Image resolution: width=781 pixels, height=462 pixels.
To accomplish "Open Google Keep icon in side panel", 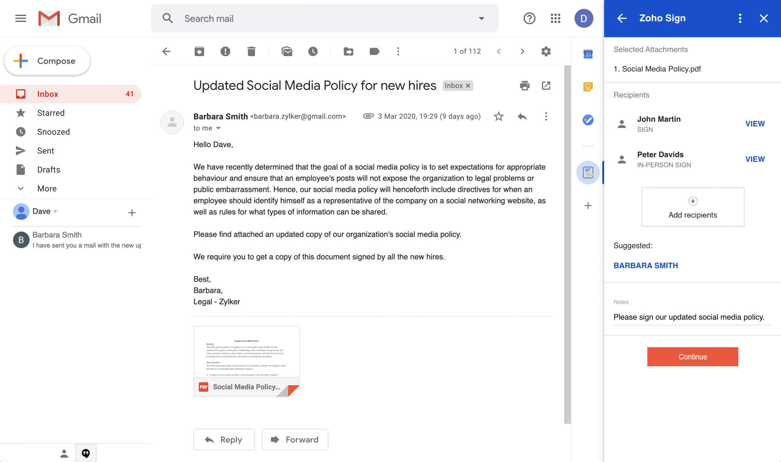I will tap(588, 87).
